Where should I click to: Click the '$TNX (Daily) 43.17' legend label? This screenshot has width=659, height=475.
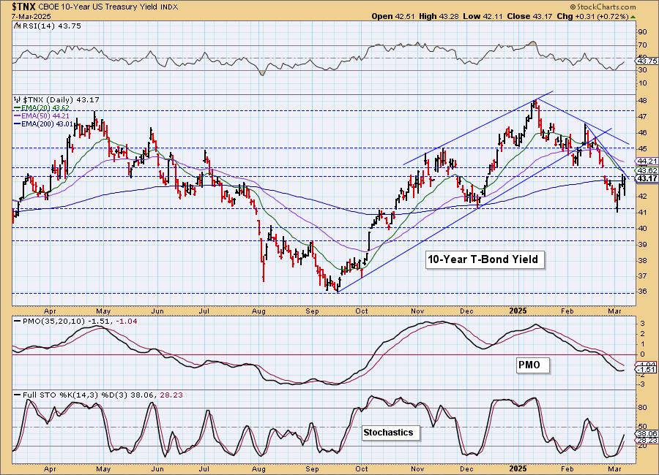(61, 100)
